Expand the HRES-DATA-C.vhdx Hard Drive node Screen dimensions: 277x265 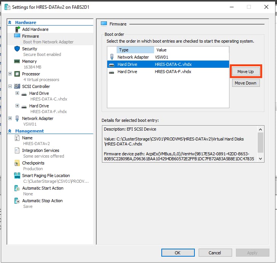(x=18, y=93)
